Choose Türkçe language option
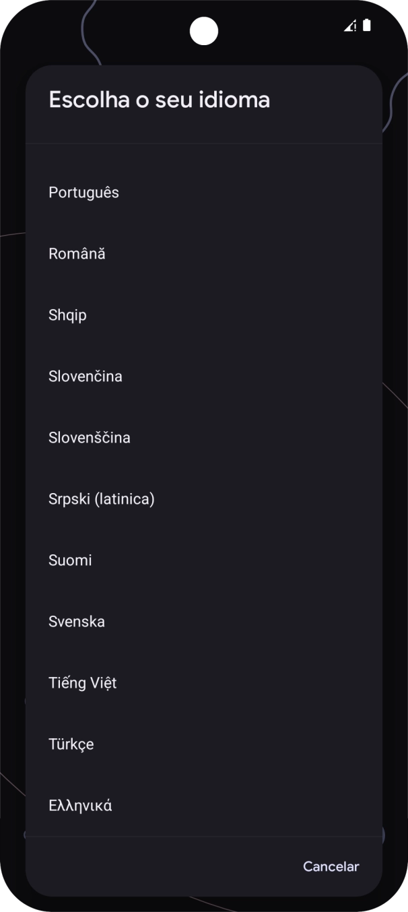The image size is (408, 912). click(x=71, y=744)
